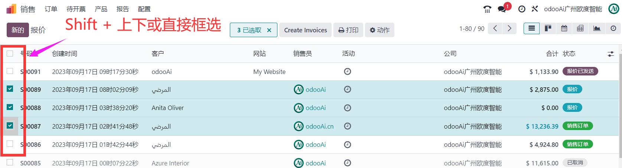This screenshot has width=622, height=168.
Task: Sort by 网站 column header
Action: [x=260, y=54]
